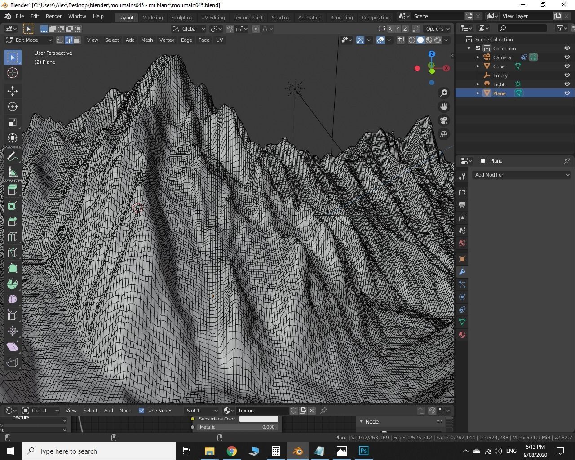Activate the Scale tool
Screen dimensions: 575x460
pos(12,122)
